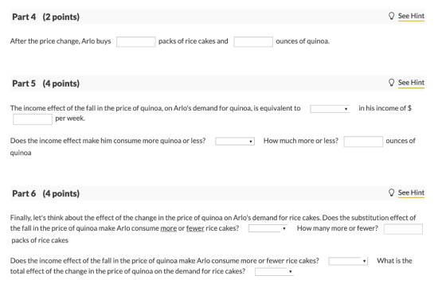
Task: Open See Hint link for Part 4
Action: click(x=411, y=16)
